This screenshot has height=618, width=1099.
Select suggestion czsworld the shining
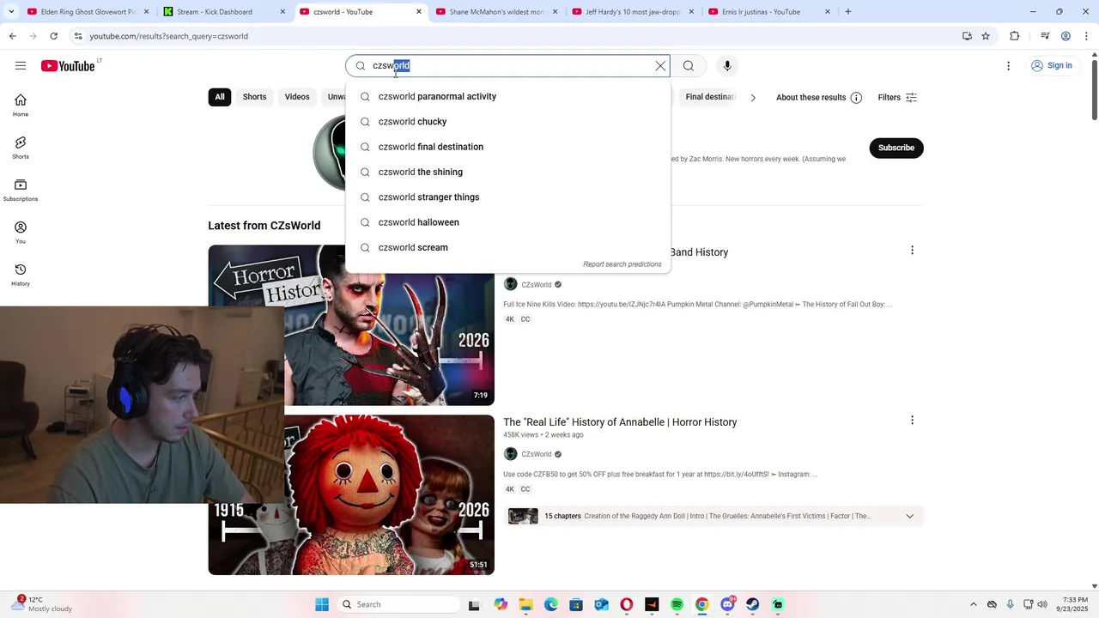tap(507, 172)
